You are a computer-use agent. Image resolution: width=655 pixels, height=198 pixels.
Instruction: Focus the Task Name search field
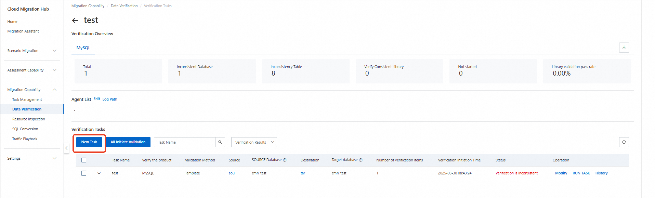[x=185, y=142]
